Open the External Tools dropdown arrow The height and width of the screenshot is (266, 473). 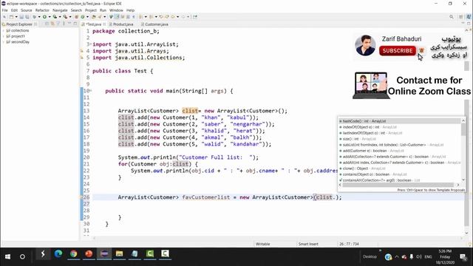click(x=71, y=17)
